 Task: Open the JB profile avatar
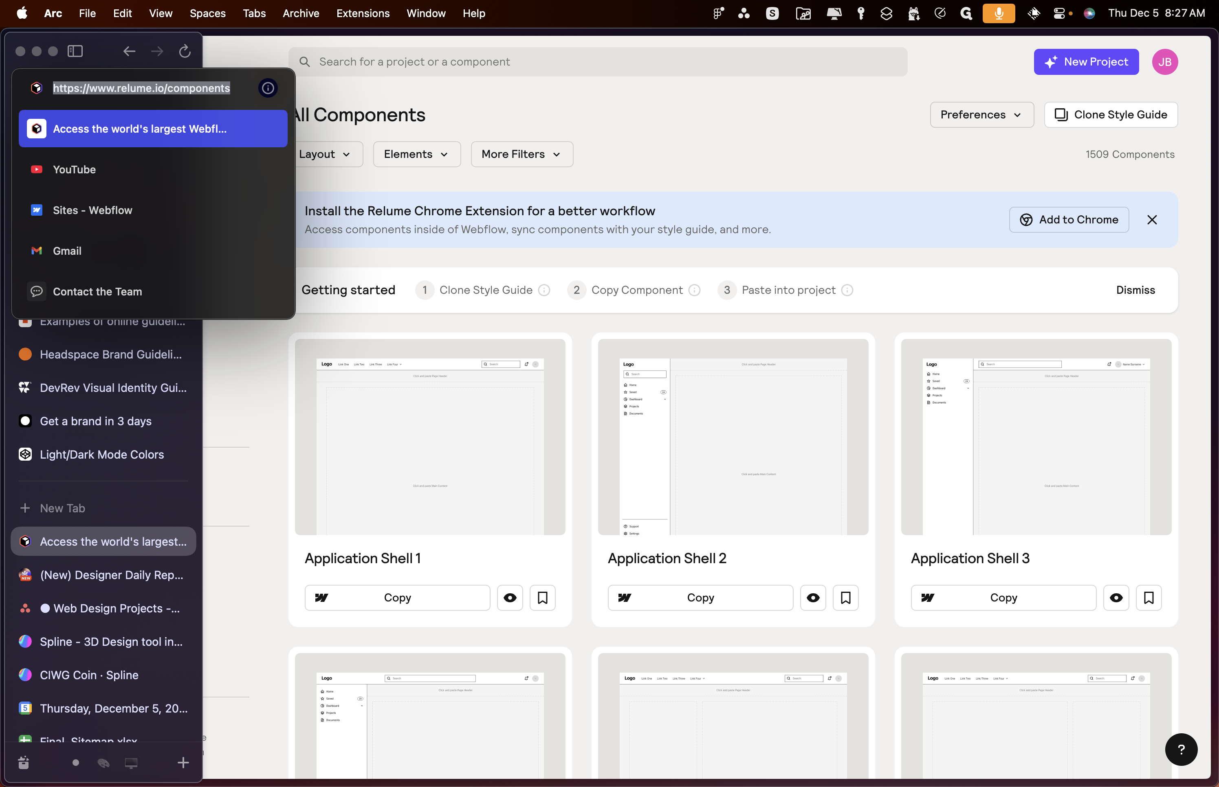click(1165, 62)
